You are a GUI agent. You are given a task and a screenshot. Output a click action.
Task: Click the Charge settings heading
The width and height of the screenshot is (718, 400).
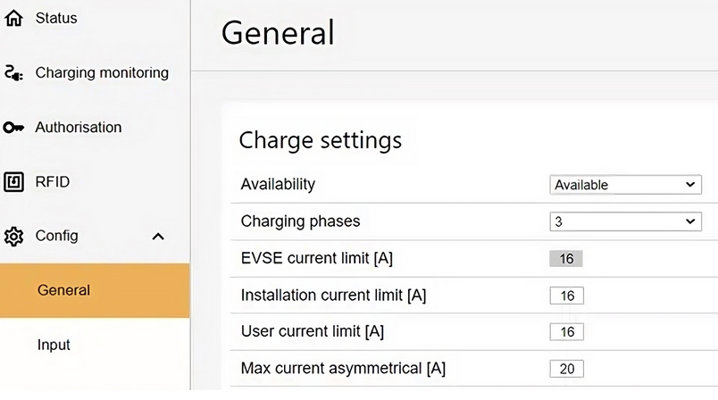click(321, 140)
